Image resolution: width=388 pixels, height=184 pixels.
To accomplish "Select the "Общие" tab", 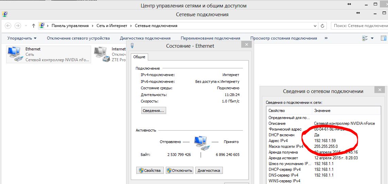I will pyautogui.click(x=139, y=57).
